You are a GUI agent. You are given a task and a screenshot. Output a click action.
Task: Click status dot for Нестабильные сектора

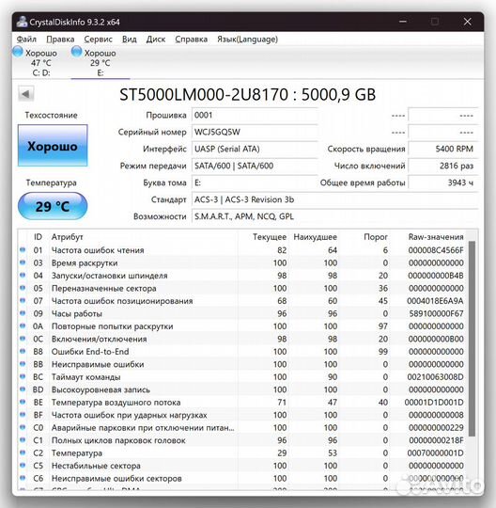tap(23, 465)
